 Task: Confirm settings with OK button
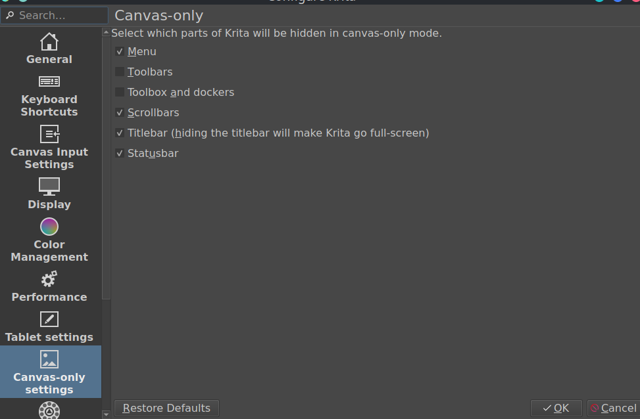point(556,408)
